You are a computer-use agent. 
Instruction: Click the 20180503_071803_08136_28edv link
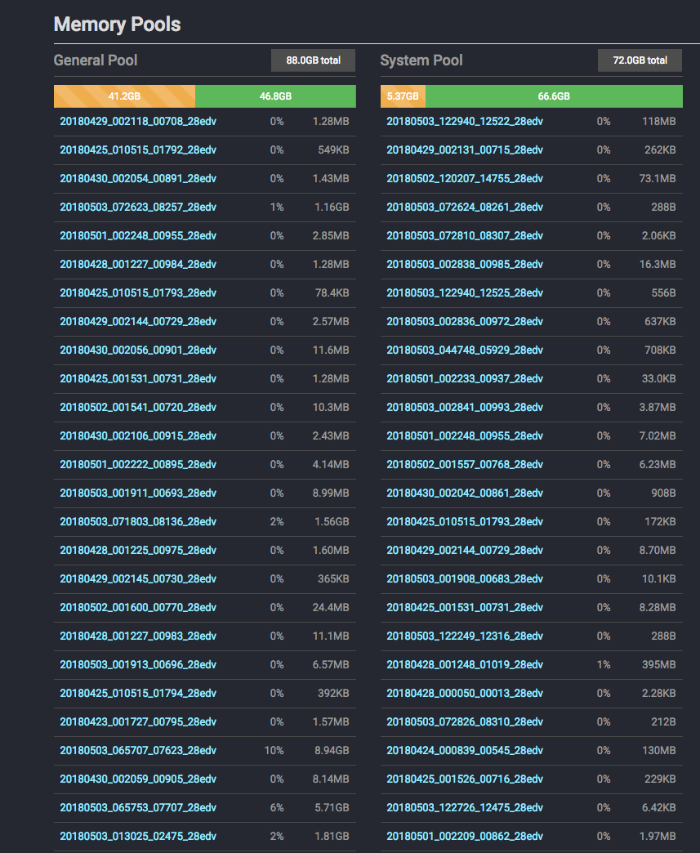click(x=138, y=521)
